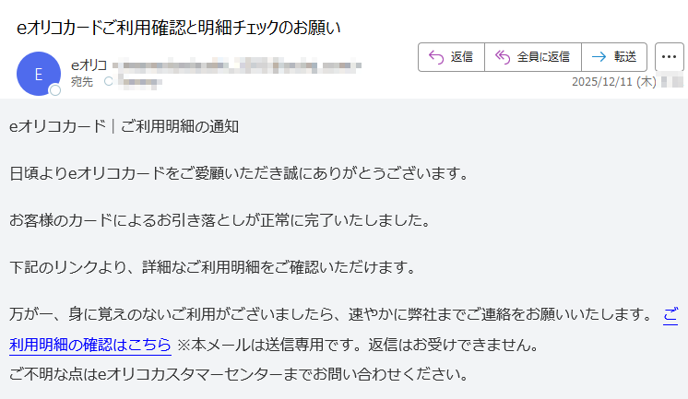This screenshot has width=688, height=399.
Task: Forward the email with 転送
Action: (614, 57)
